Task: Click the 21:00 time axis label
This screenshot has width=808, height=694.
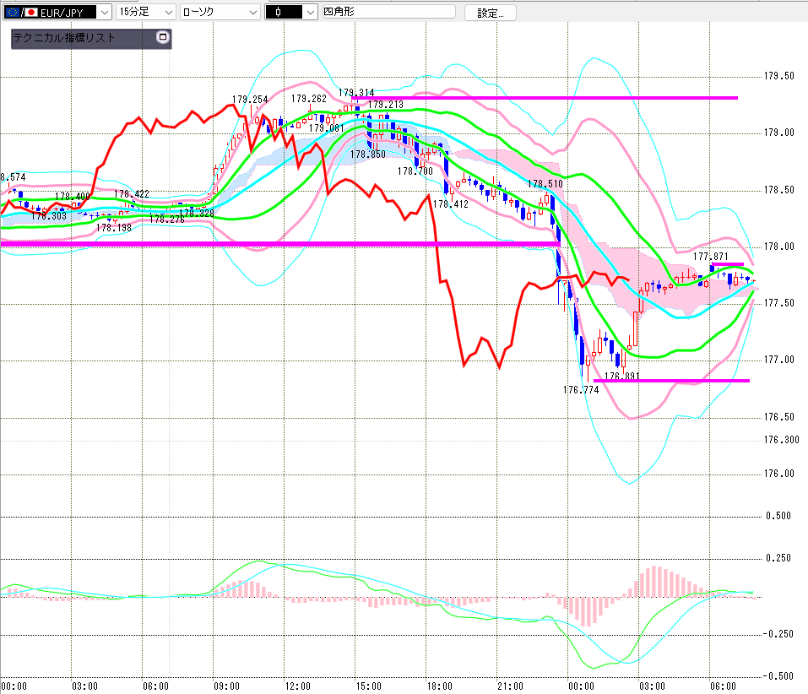Action: [510, 686]
